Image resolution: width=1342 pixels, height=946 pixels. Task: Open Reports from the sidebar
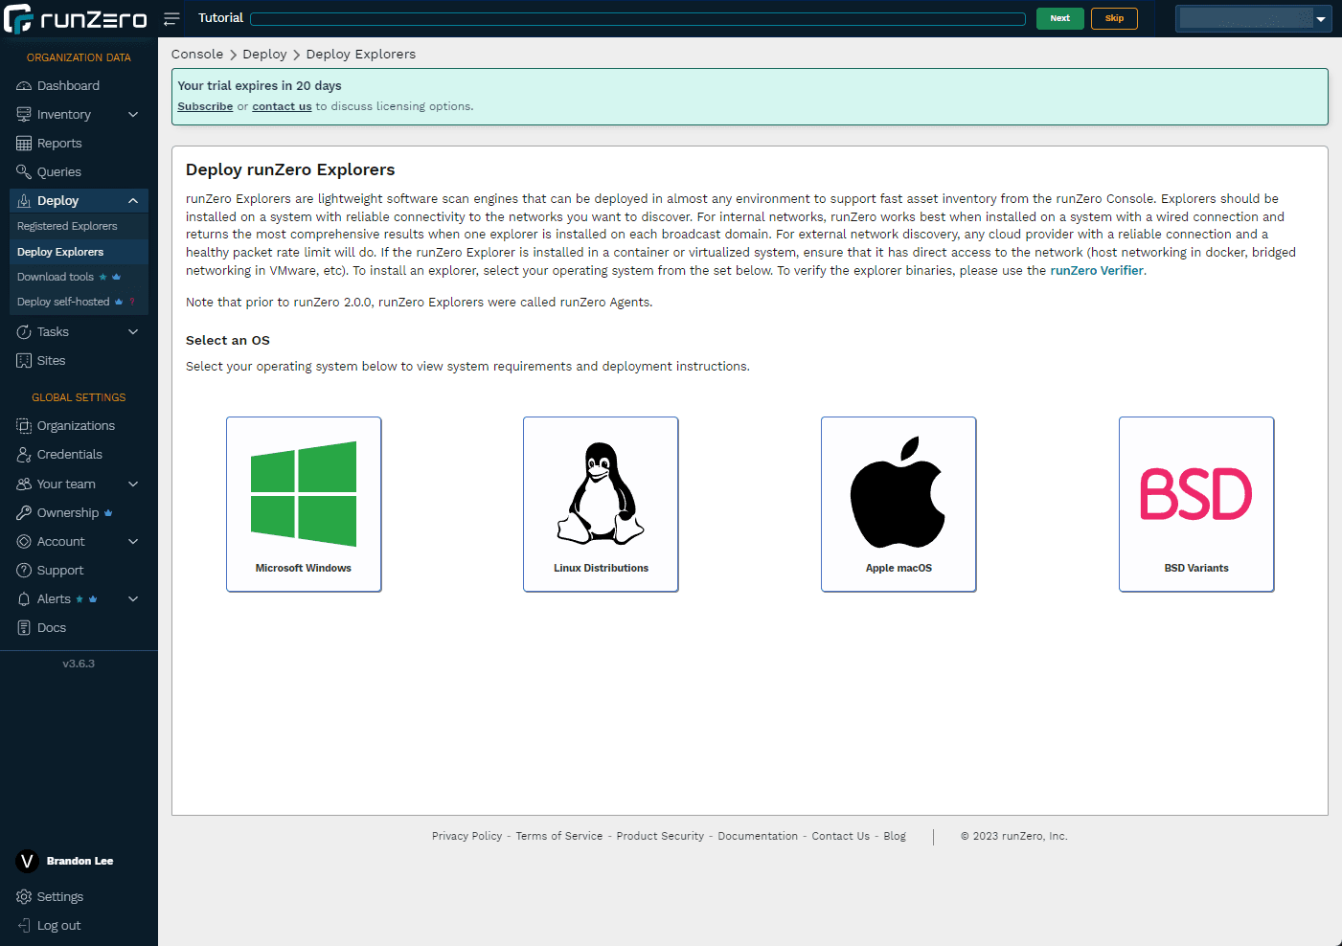[x=59, y=144]
